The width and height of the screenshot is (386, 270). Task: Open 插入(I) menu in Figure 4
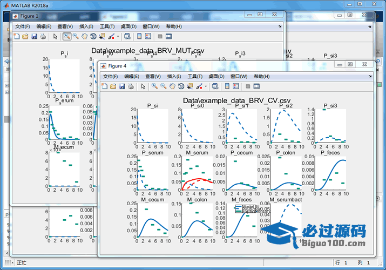coord(174,77)
